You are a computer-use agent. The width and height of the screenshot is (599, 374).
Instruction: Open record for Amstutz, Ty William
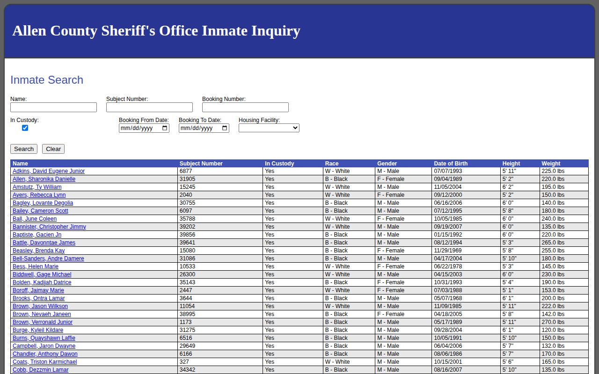[x=37, y=187]
